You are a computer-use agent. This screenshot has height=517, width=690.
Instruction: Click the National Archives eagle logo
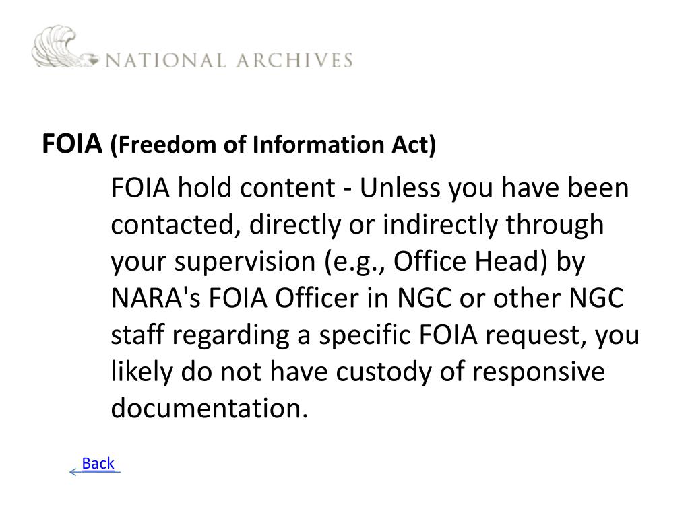click(65, 46)
